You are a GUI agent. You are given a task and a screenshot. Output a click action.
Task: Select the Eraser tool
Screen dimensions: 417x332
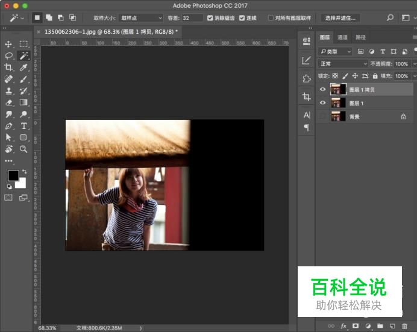pos(9,102)
